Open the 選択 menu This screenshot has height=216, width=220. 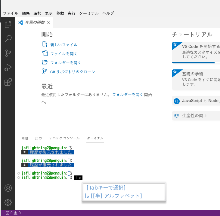(37, 13)
